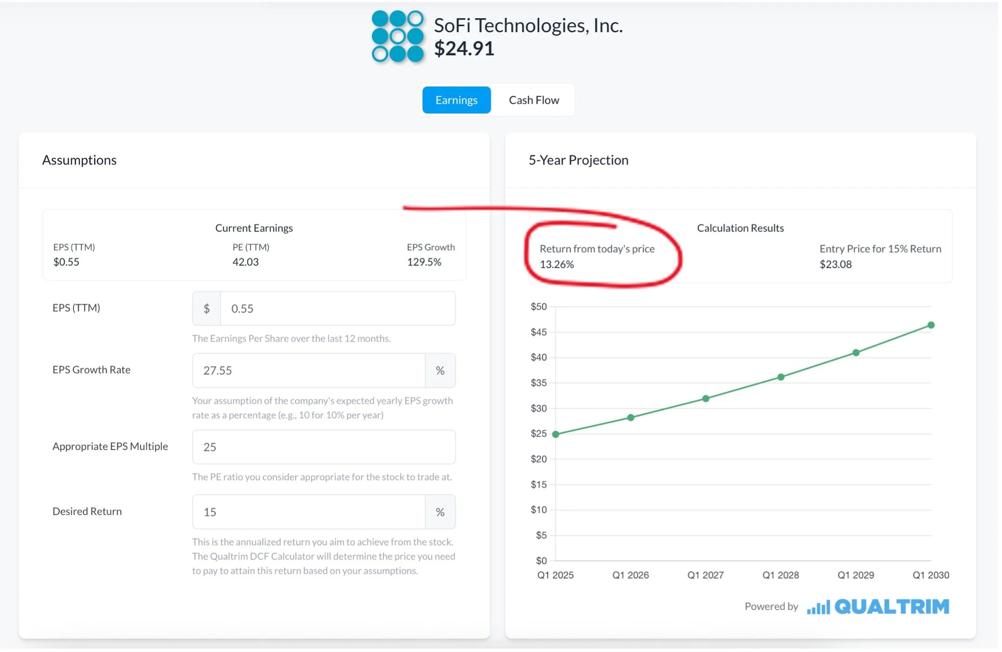
Task: Click the Q1 2027 data point on chart
Action: tap(706, 399)
